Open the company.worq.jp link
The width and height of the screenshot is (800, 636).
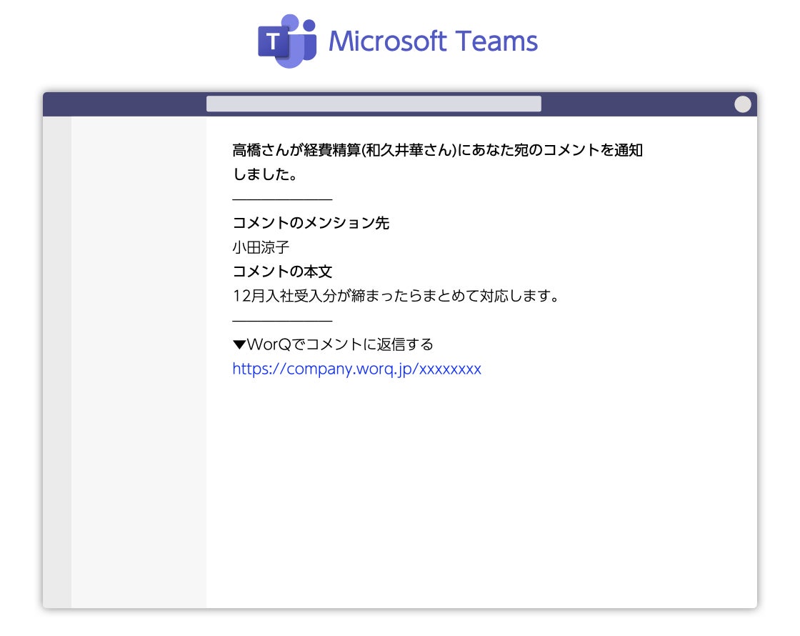(x=356, y=369)
